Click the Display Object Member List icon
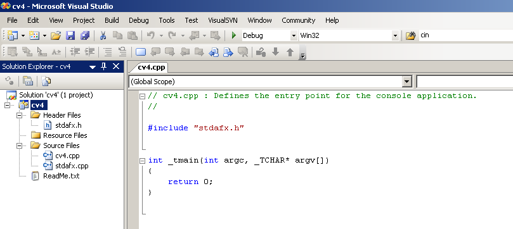This screenshot has width=513, height=229. coord(13,52)
